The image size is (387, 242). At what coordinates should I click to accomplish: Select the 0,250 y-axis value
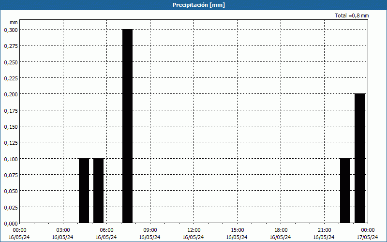[11, 62]
